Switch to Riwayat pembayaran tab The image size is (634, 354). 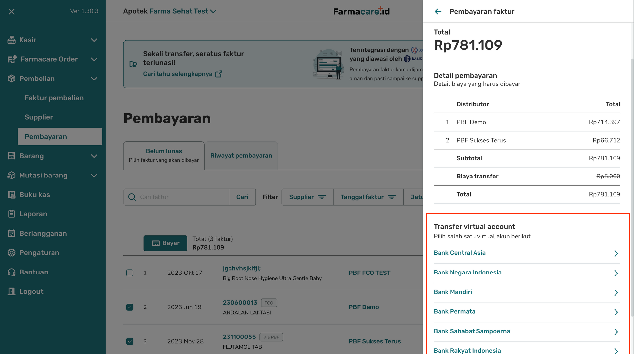241,155
